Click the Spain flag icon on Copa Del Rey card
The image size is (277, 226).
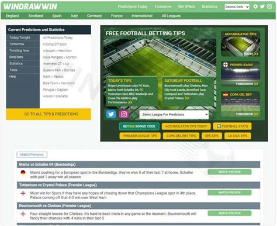226,95
